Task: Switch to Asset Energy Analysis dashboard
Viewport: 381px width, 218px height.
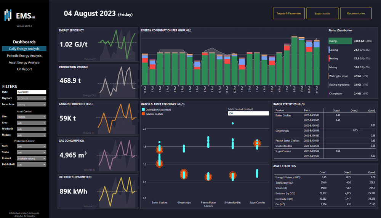Action: (x=24, y=63)
